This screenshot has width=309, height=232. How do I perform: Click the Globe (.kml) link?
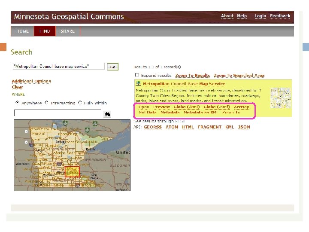point(187,107)
